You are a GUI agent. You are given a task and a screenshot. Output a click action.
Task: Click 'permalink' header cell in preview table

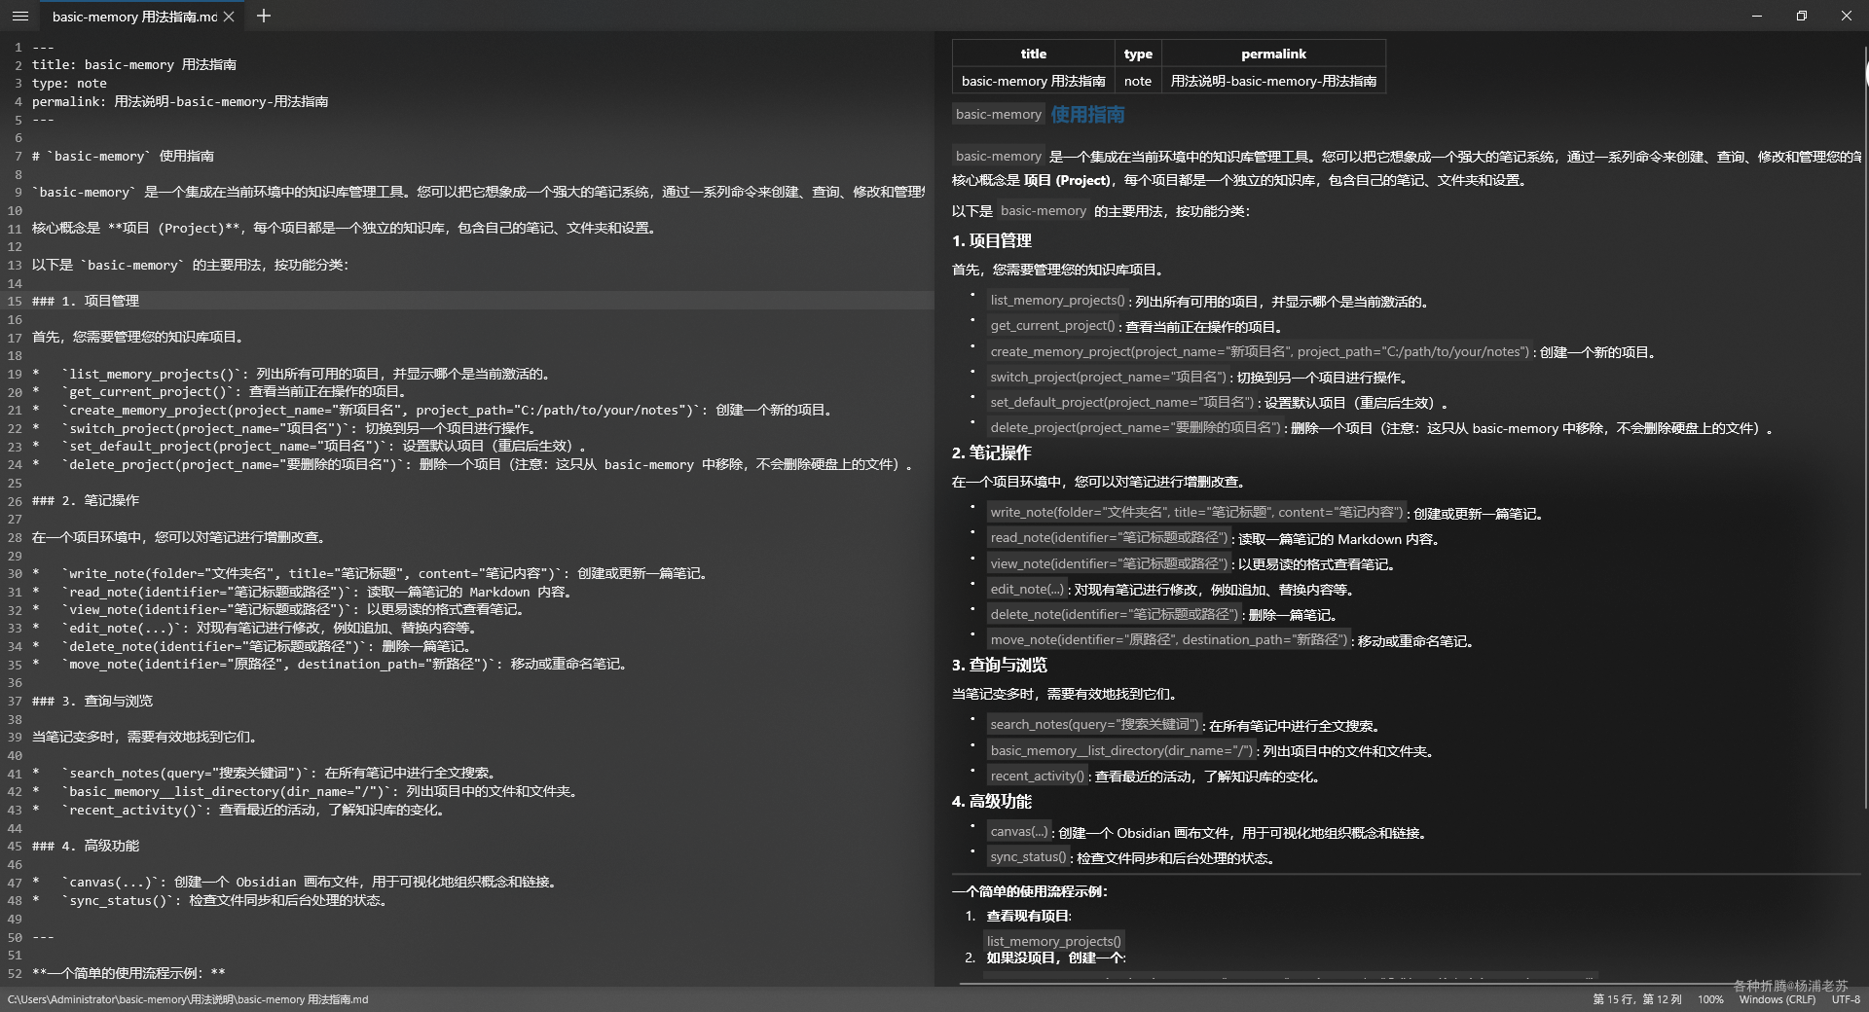1273,54
